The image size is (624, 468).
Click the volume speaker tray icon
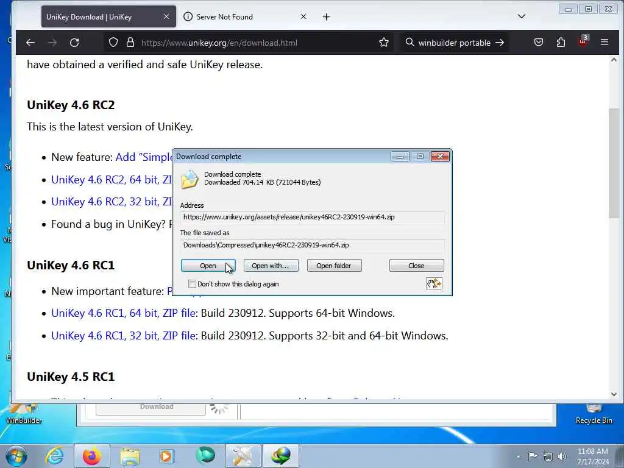click(x=562, y=456)
